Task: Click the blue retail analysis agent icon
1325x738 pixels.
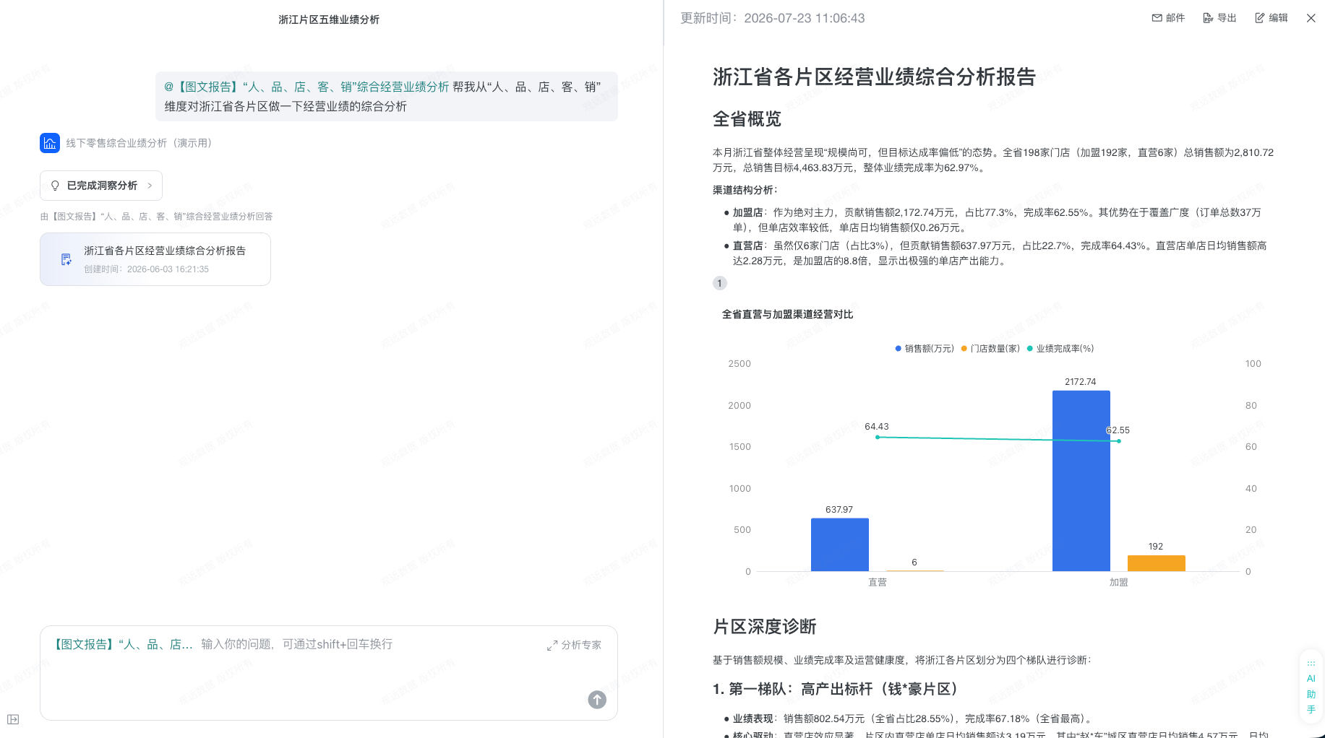Action: coord(50,143)
